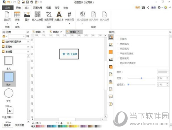Switch to 文件恢复 bottom panel tab

[x=19, y=125]
